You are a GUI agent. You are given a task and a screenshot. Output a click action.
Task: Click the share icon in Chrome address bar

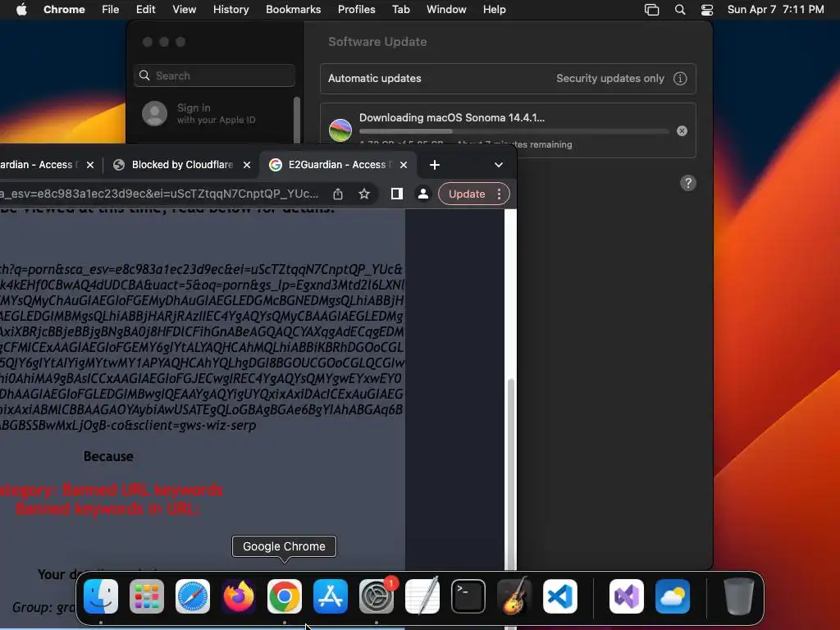point(337,194)
